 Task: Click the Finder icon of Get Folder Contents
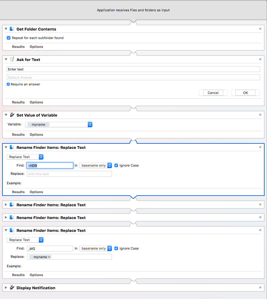tap(12, 29)
